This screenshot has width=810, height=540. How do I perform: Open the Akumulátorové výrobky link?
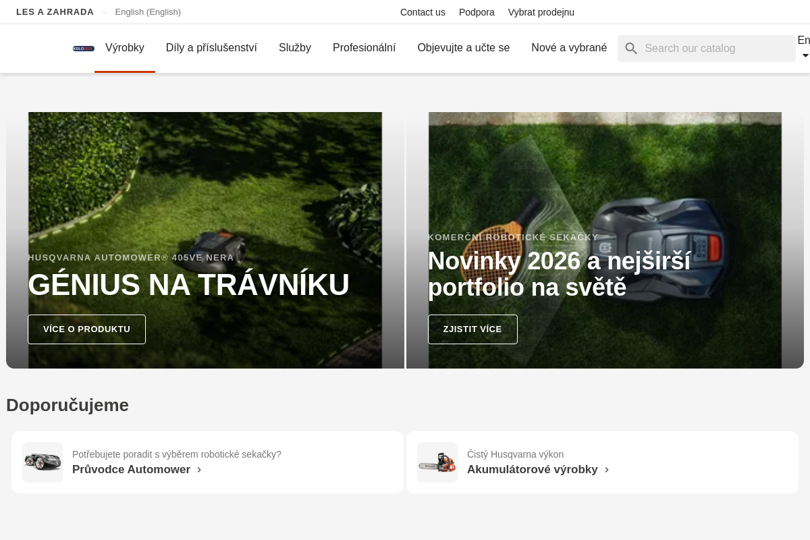pos(533,470)
